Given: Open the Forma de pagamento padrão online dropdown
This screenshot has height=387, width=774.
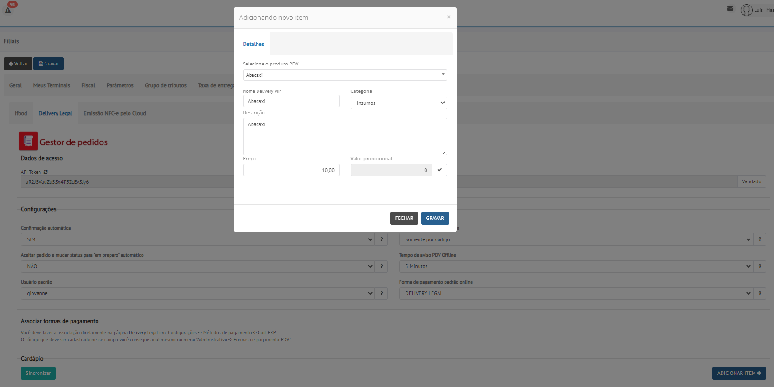Looking at the screenshot, I should 575,293.
